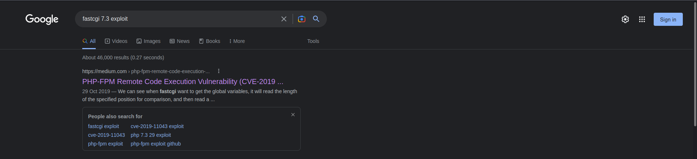Image resolution: width=697 pixels, height=159 pixels.
Task: Select the 'cve-2019-11043' related search
Action: point(106,135)
